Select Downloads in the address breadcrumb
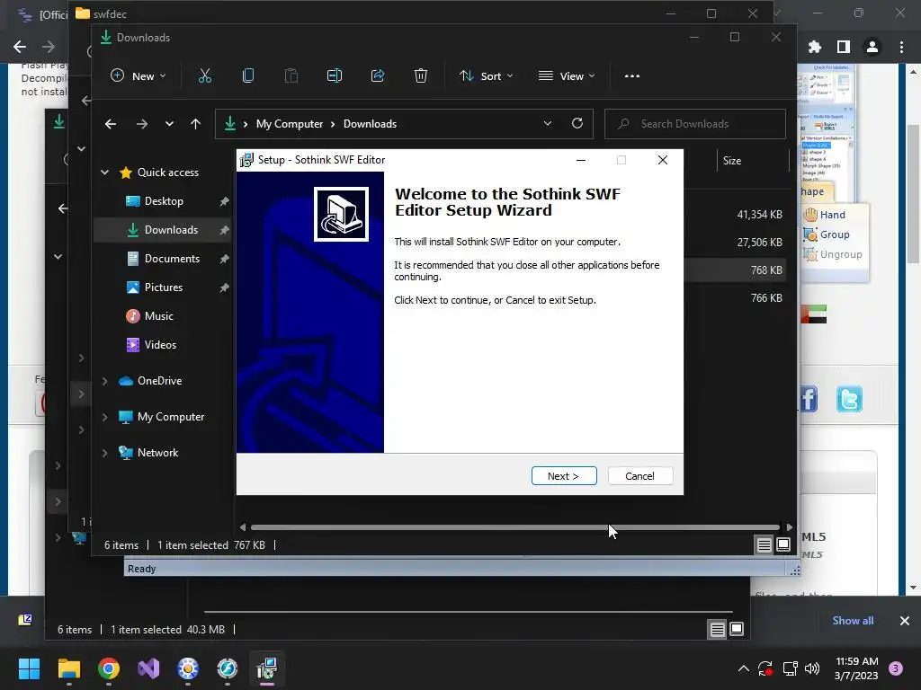Viewport: 921px width, 690px height. pyautogui.click(x=370, y=124)
